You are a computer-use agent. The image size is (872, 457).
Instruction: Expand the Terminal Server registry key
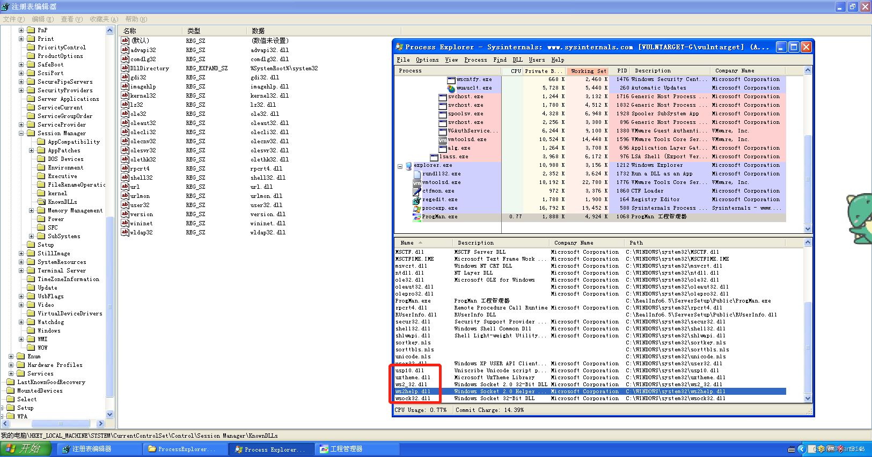click(x=21, y=270)
